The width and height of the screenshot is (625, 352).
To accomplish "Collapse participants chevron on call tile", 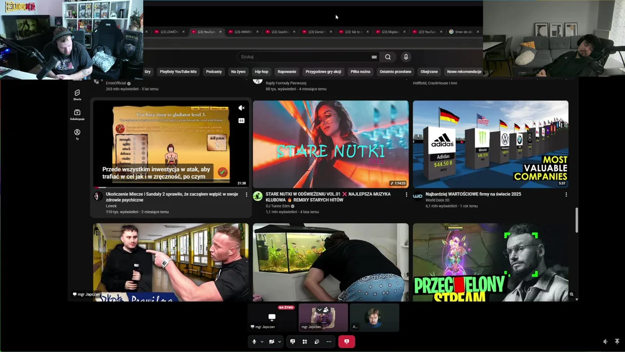I will click(x=319, y=309).
